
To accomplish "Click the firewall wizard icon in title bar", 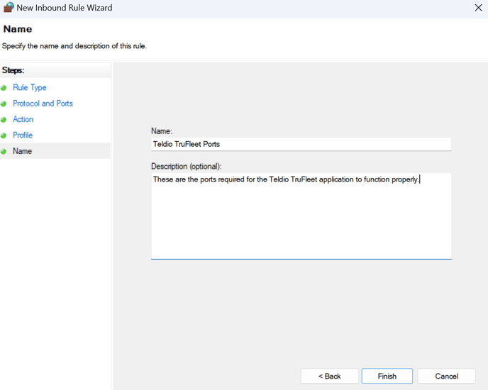I will click(x=9, y=8).
